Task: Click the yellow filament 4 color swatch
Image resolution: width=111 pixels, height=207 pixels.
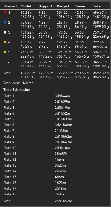Action: click(x=5, y=42)
